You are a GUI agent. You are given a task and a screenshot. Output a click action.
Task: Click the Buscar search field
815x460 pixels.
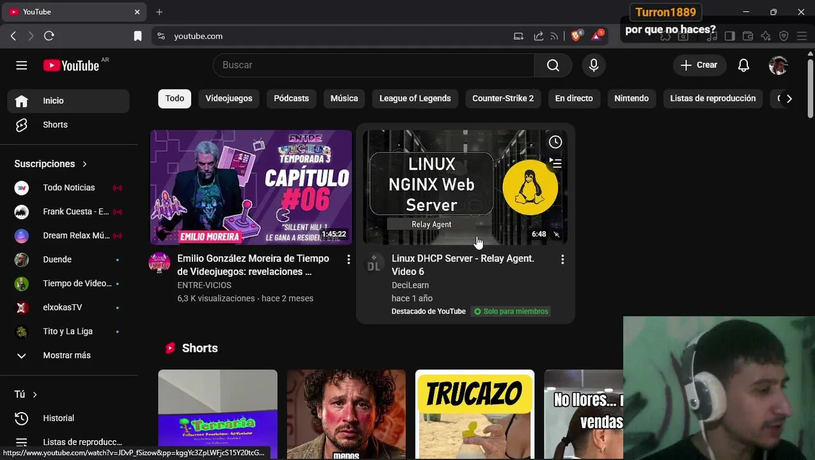[x=374, y=65]
